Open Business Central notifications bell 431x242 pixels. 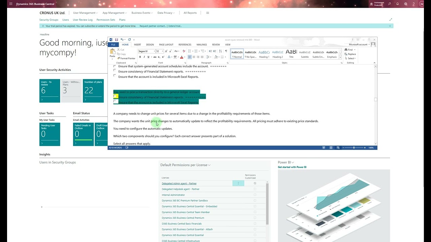[x=398, y=4]
